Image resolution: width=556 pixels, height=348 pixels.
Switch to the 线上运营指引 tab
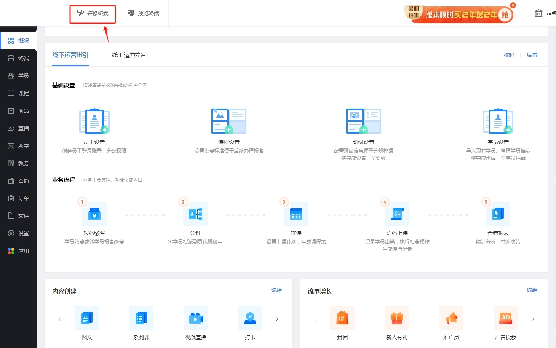click(129, 55)
